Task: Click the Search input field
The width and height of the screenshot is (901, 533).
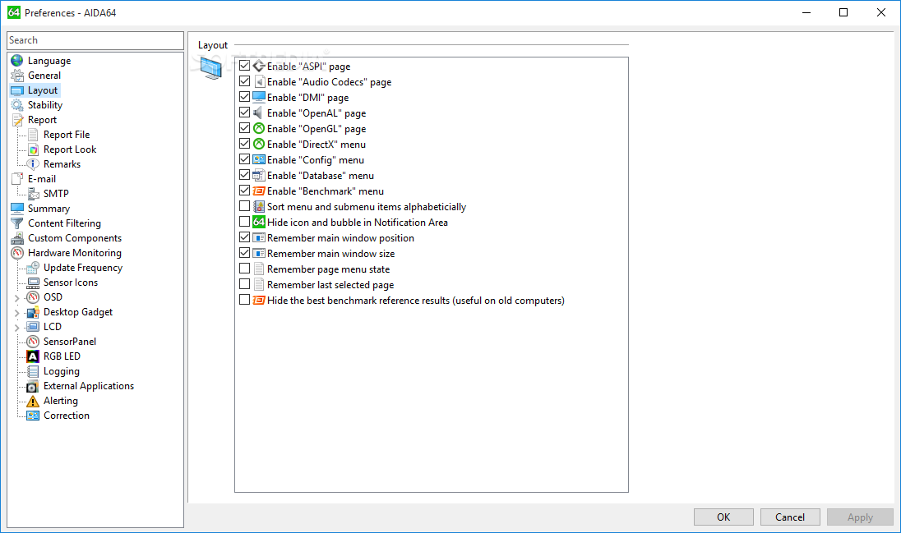Action: click(95, 40)
